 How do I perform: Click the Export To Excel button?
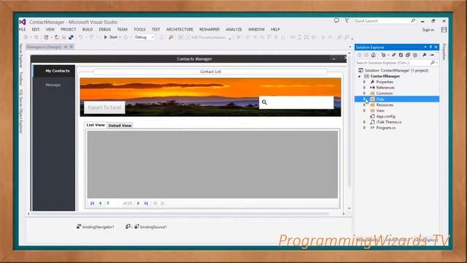click(104, 107)
